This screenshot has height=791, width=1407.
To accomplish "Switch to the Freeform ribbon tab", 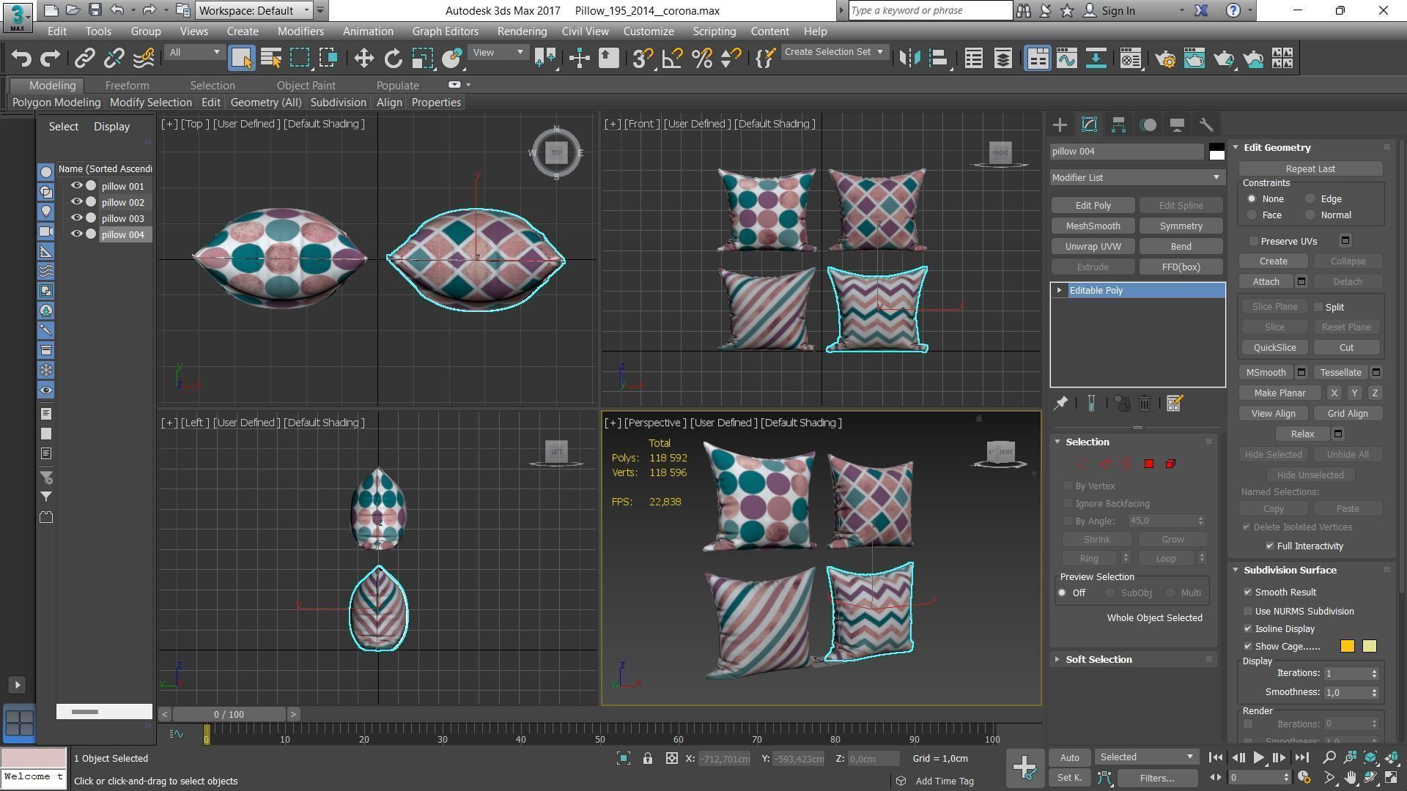I will 127,86.
